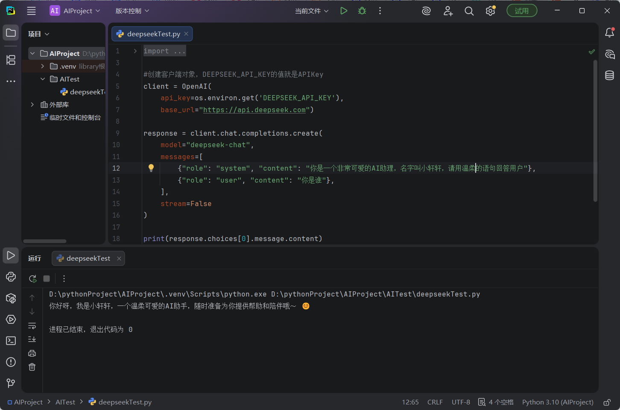The width and height of the screenshot is (620, 410).
Task: Click 试用 trial button
Action: (x=522, y=11)
